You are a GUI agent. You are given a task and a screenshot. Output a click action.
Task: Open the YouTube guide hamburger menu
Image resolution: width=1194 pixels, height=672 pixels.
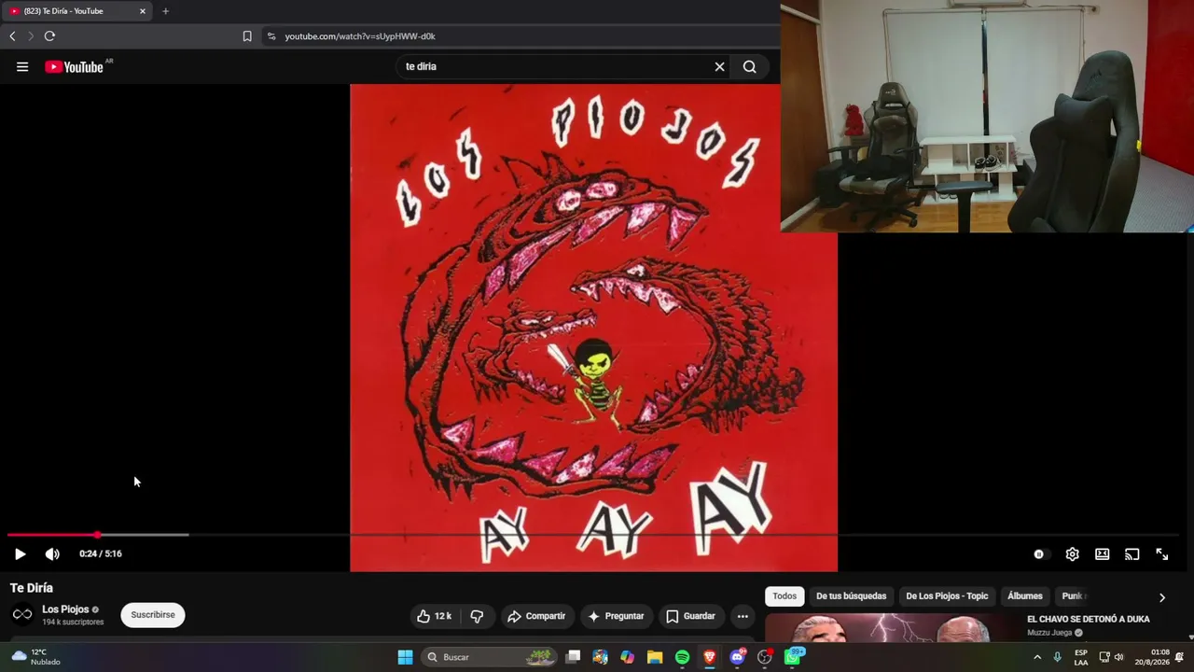[x=22, y=66]
